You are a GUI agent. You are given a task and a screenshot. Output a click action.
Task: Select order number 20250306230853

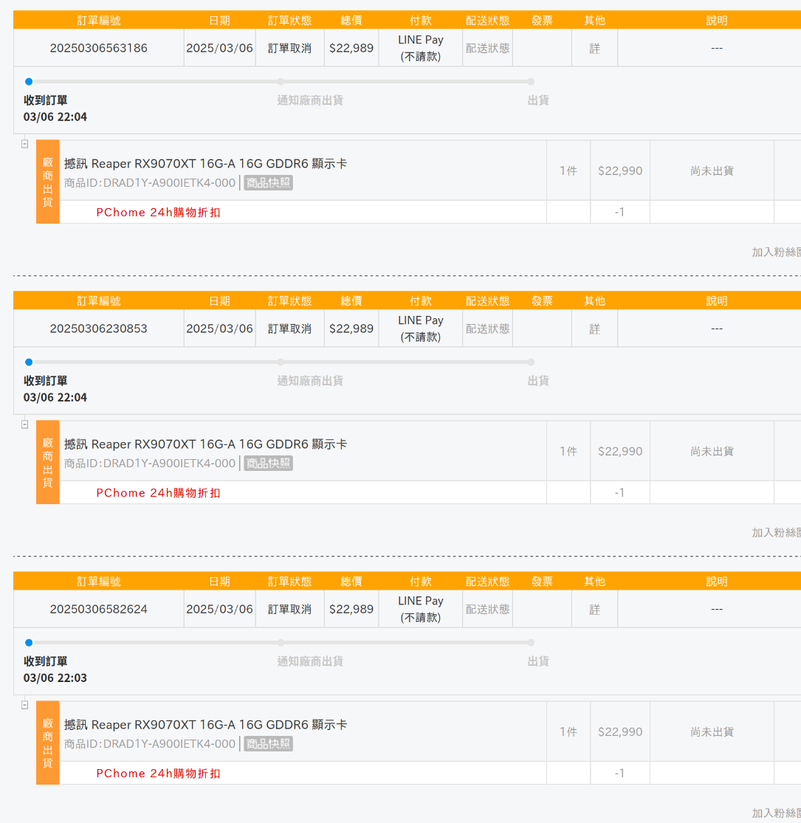point(99,329)
